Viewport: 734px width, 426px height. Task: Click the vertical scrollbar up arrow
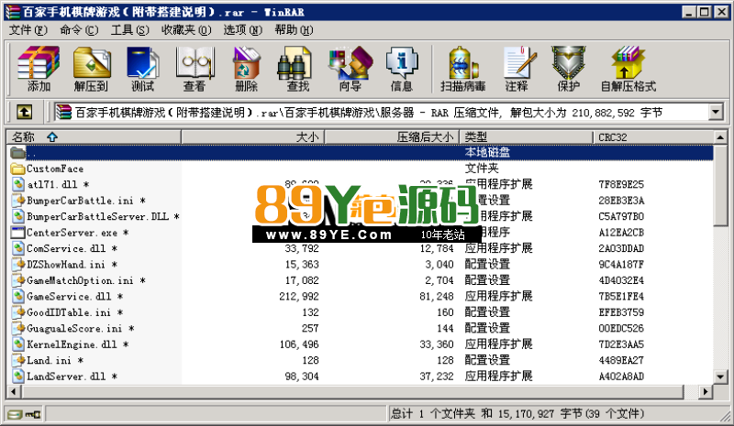coord(721,137)
